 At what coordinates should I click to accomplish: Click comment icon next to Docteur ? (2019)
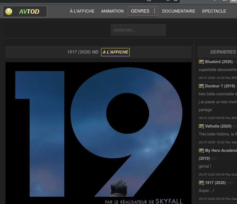201,86
